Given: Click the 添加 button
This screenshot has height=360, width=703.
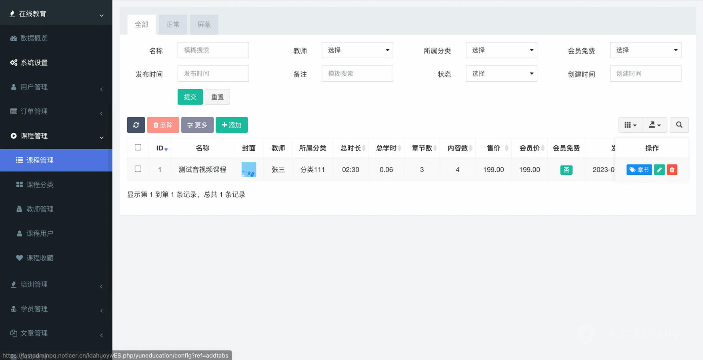Looking at the screenshot, I should pyautogui.click(x=232, y=125).
